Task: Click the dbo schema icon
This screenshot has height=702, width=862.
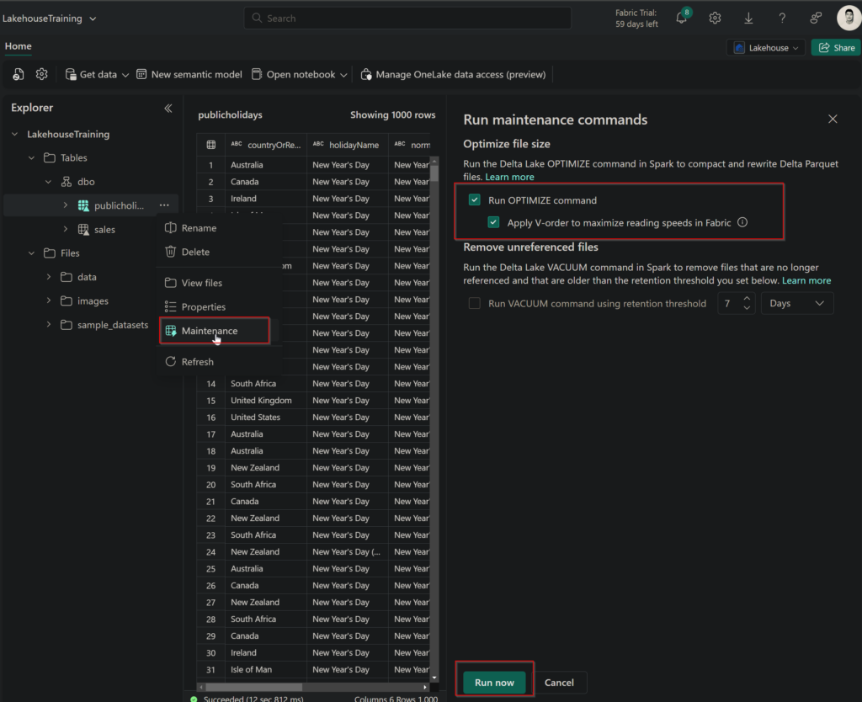Action: [67, 182]
